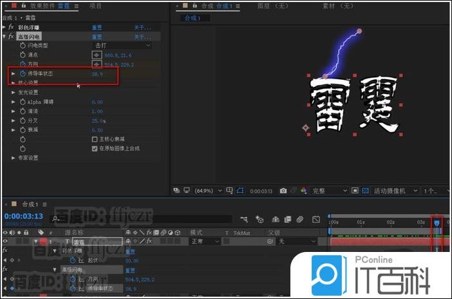Enable 主核心衰减 checkbox

95,139
